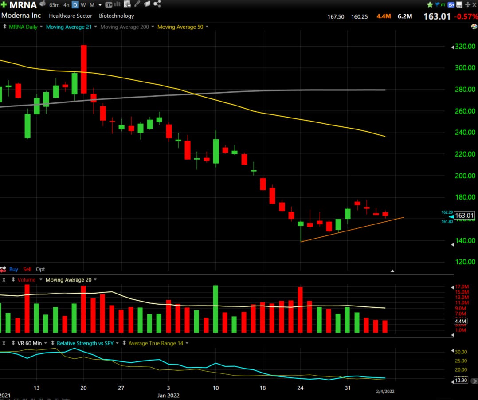Click the trade arrows icon beside Buy
Screen dimensions: 478x400
click(x=4, y=269)
